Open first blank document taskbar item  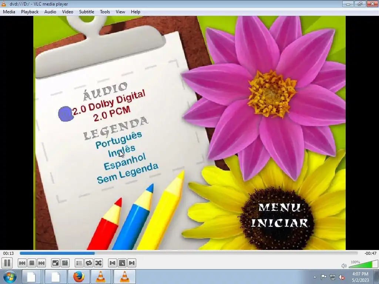31,277
